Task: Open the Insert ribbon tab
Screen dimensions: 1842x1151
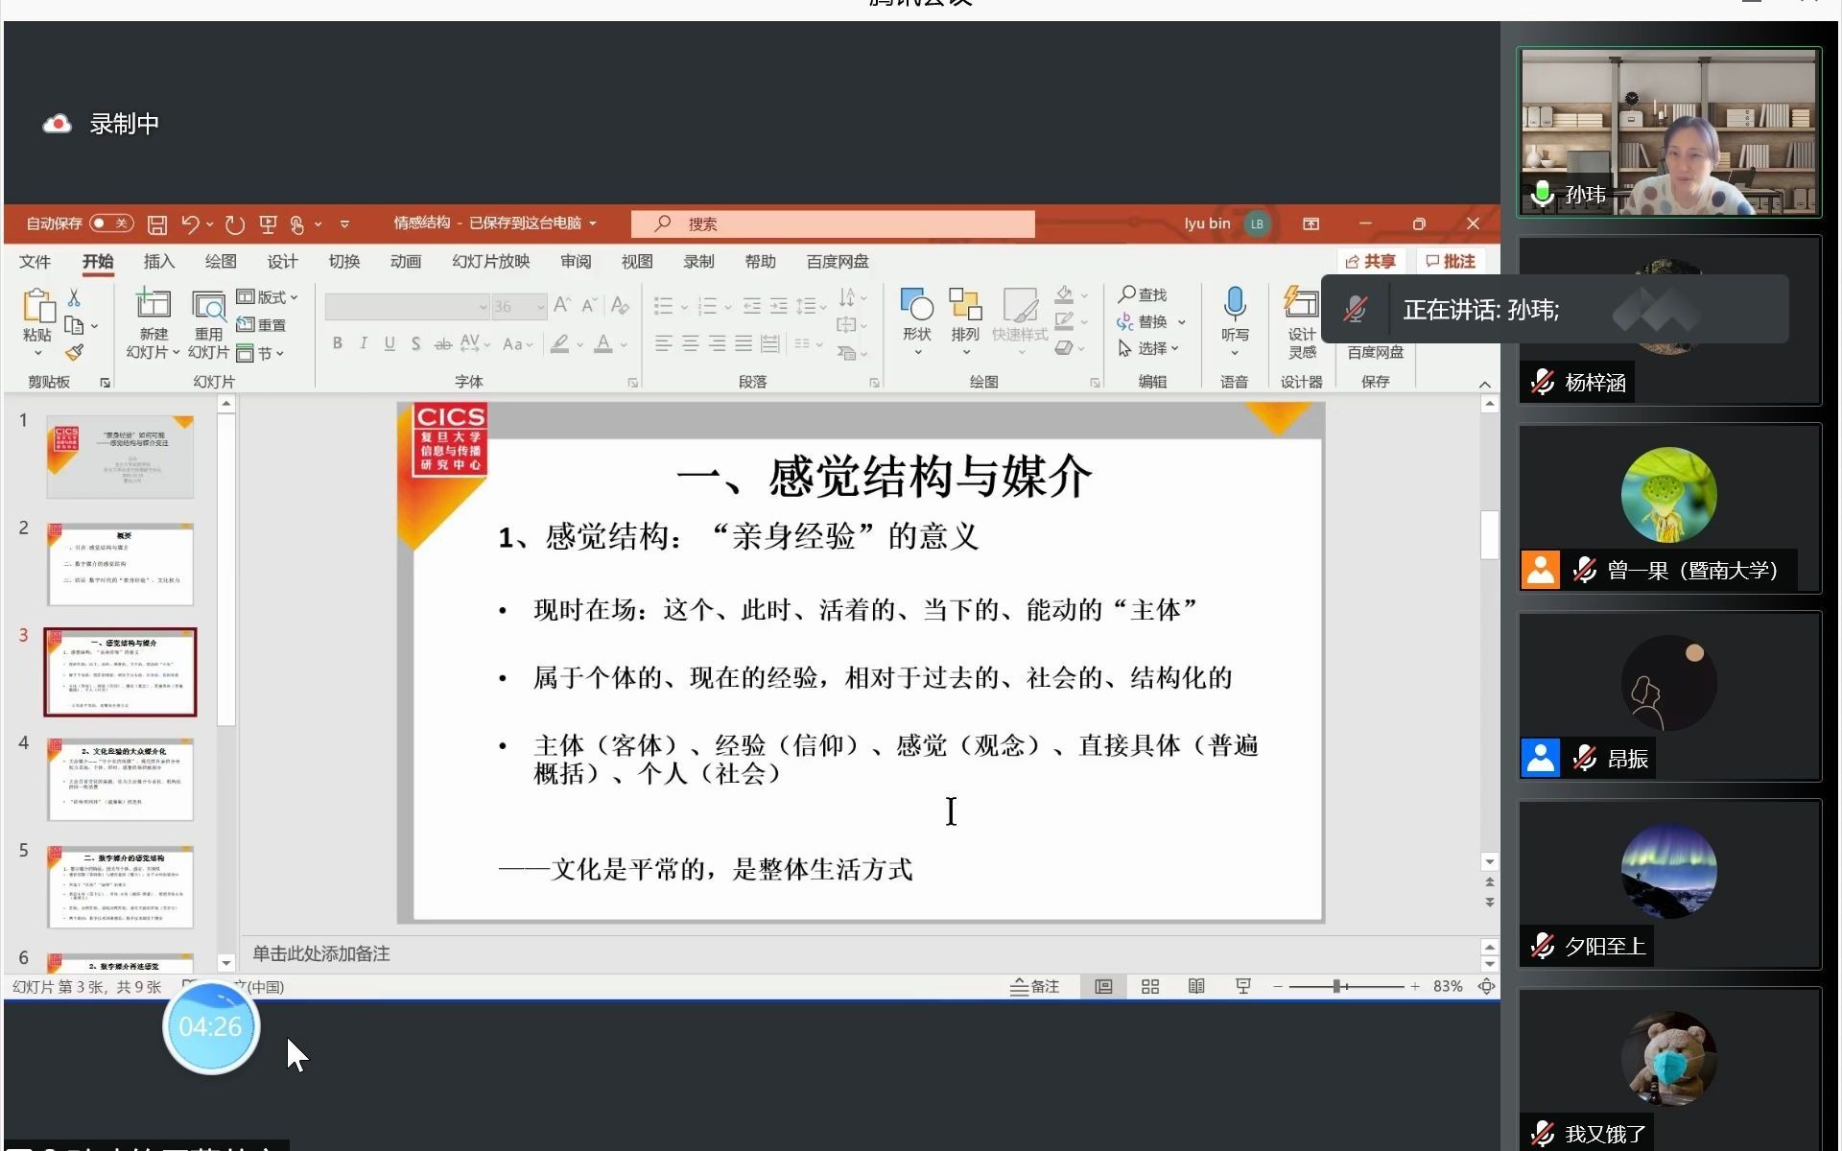Action: (x=159, y=262)
